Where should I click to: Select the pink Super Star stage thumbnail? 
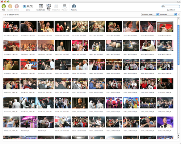coord(29,122)
